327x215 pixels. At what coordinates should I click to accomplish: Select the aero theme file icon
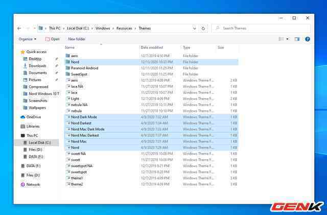[68, 80]
